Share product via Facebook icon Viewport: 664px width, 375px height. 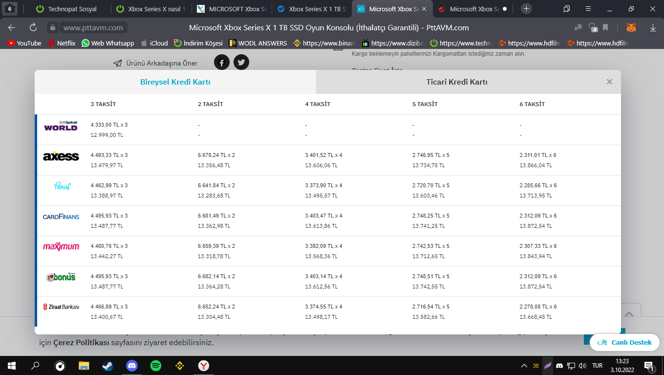pos(222,63)
